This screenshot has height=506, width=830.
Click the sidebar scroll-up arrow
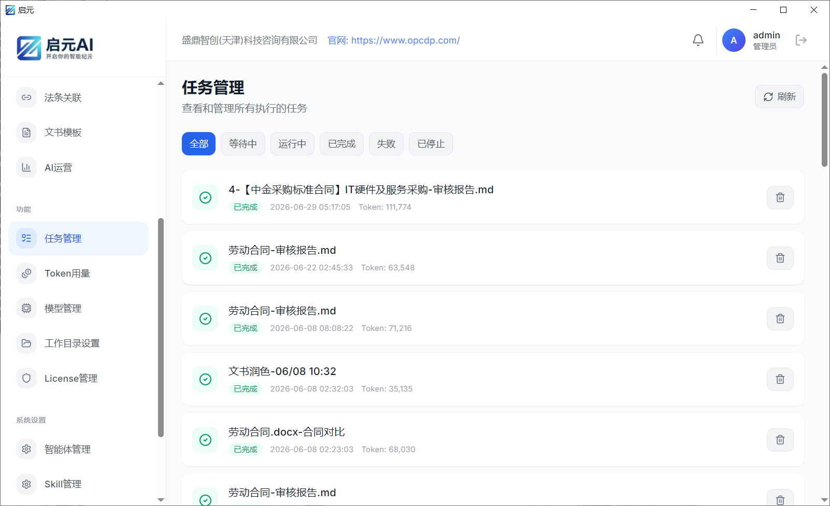[161, 83]
